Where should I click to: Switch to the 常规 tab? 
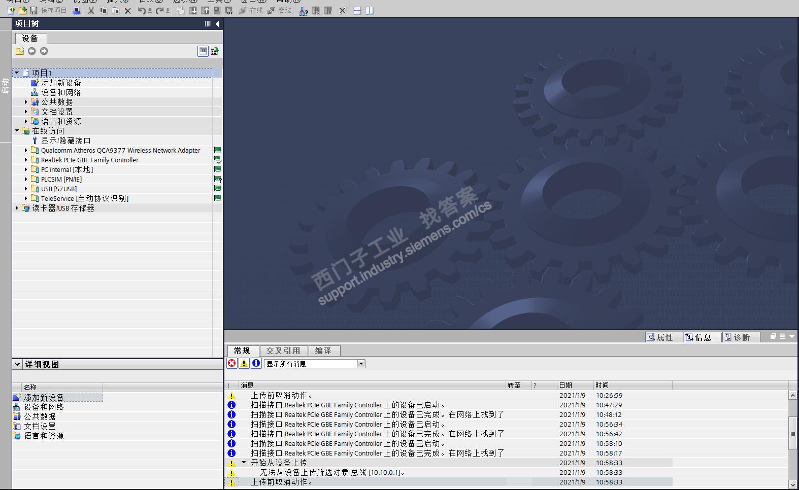[242, 351]
